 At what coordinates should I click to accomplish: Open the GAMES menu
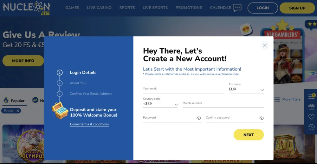[72, 8]
